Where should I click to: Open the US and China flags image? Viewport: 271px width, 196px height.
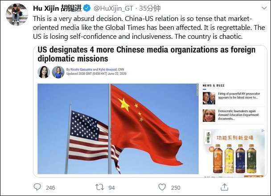118,129
